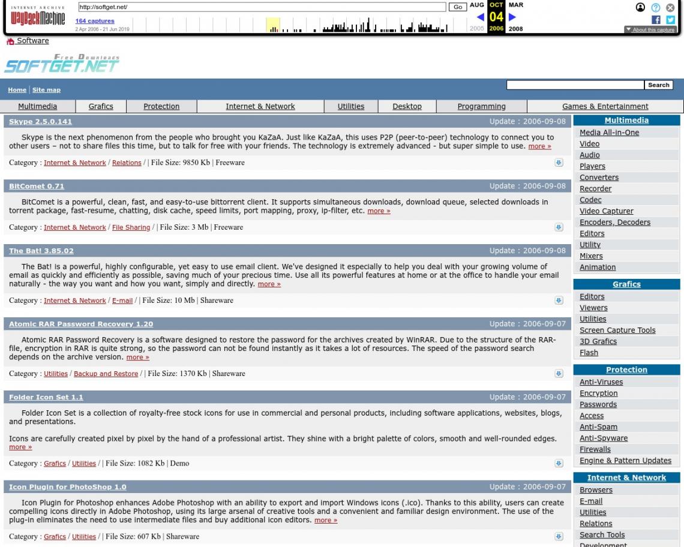Share this capture on Facebook

(x=656, y=20)
